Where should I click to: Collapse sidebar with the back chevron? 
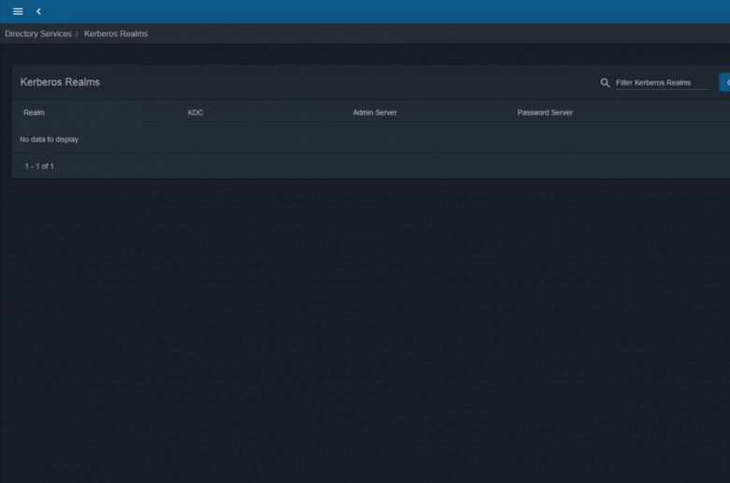pyautogui.click(x=38, y=11)
